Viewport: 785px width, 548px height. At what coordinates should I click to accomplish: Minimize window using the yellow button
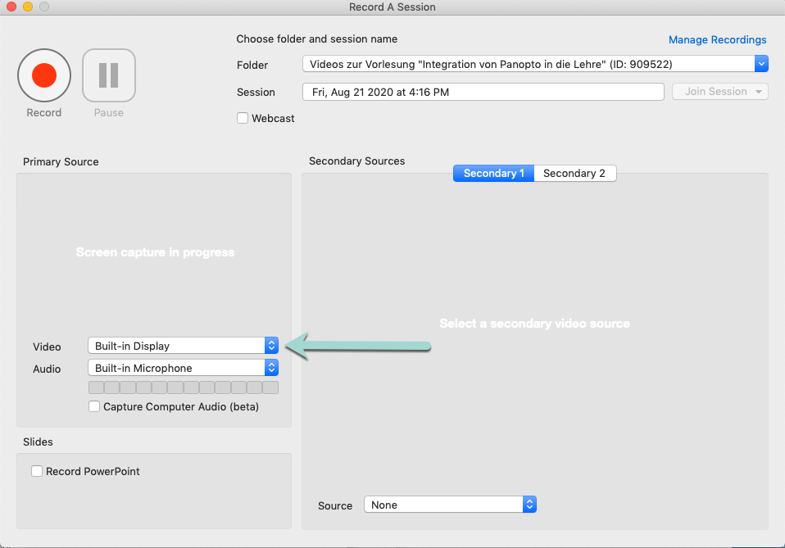[x=27, y=7]
